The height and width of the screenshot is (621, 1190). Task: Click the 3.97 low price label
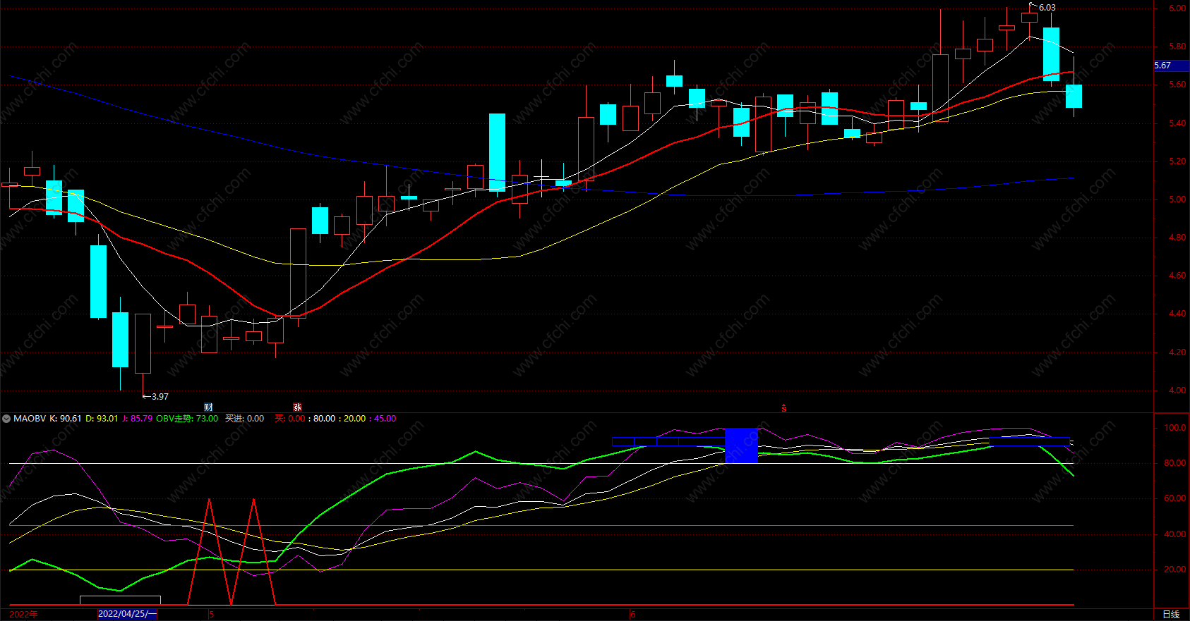[x=160, y=397]
